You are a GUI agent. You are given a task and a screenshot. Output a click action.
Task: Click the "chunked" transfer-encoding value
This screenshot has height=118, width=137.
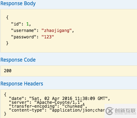[74, 106]
